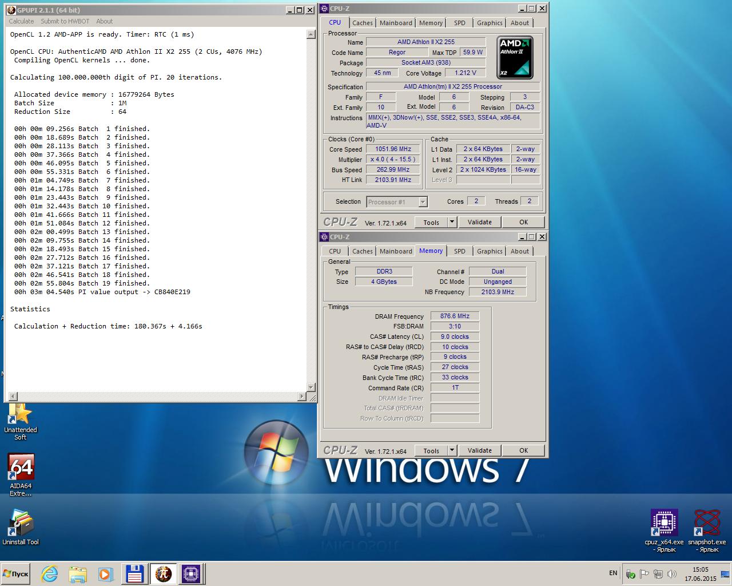
Task: Click Multiplier value x 4.0 ( 4 - 15.5 )
Action: point(393,159)
